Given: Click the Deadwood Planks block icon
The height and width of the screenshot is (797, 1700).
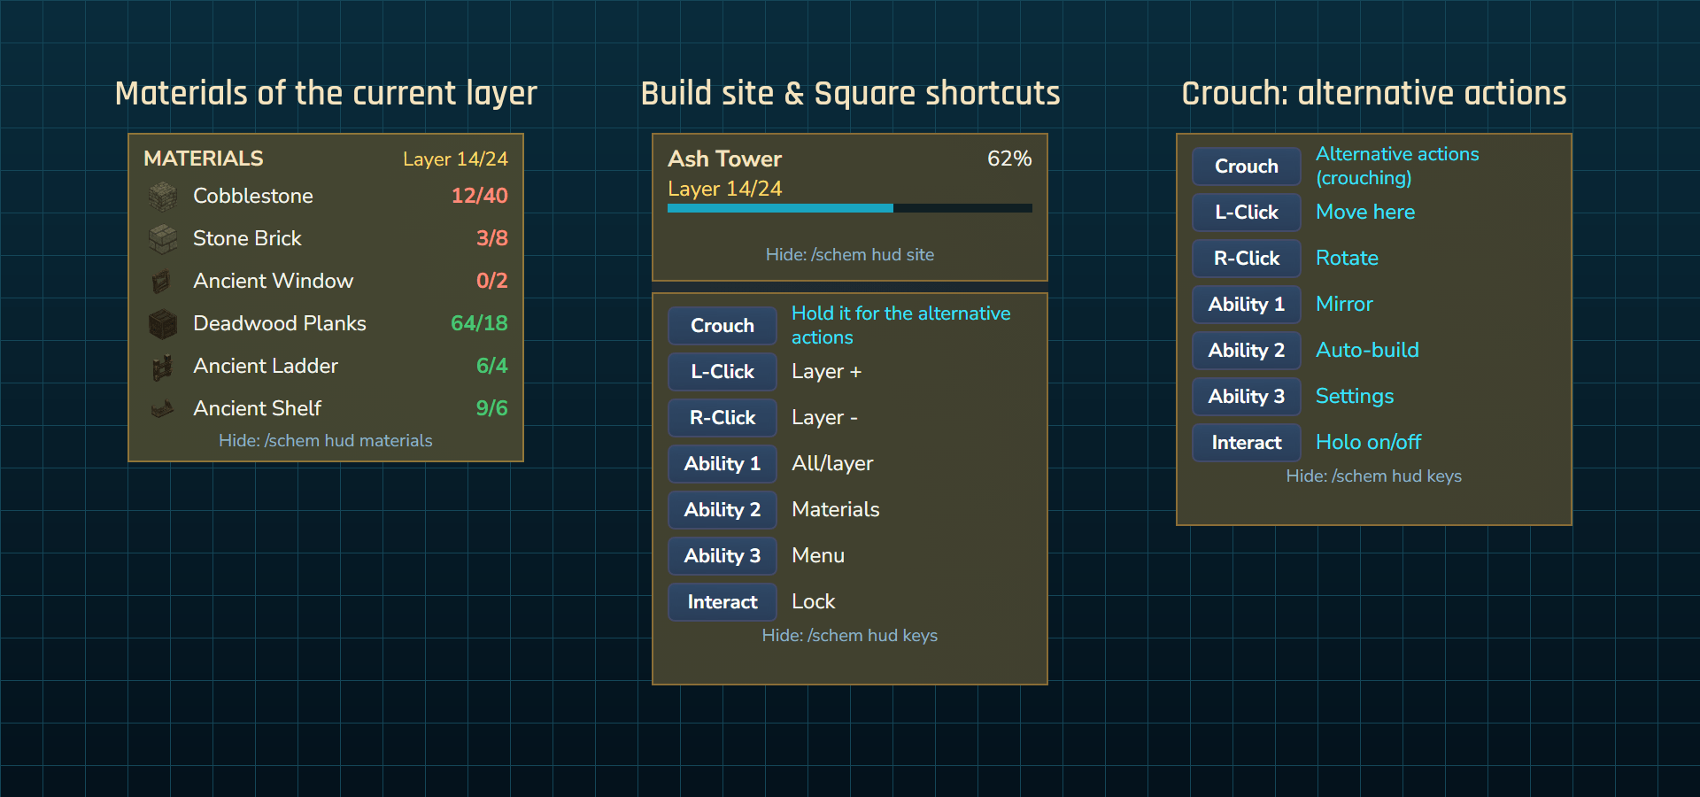Looking at the screenshot, I should pos(163,323).
